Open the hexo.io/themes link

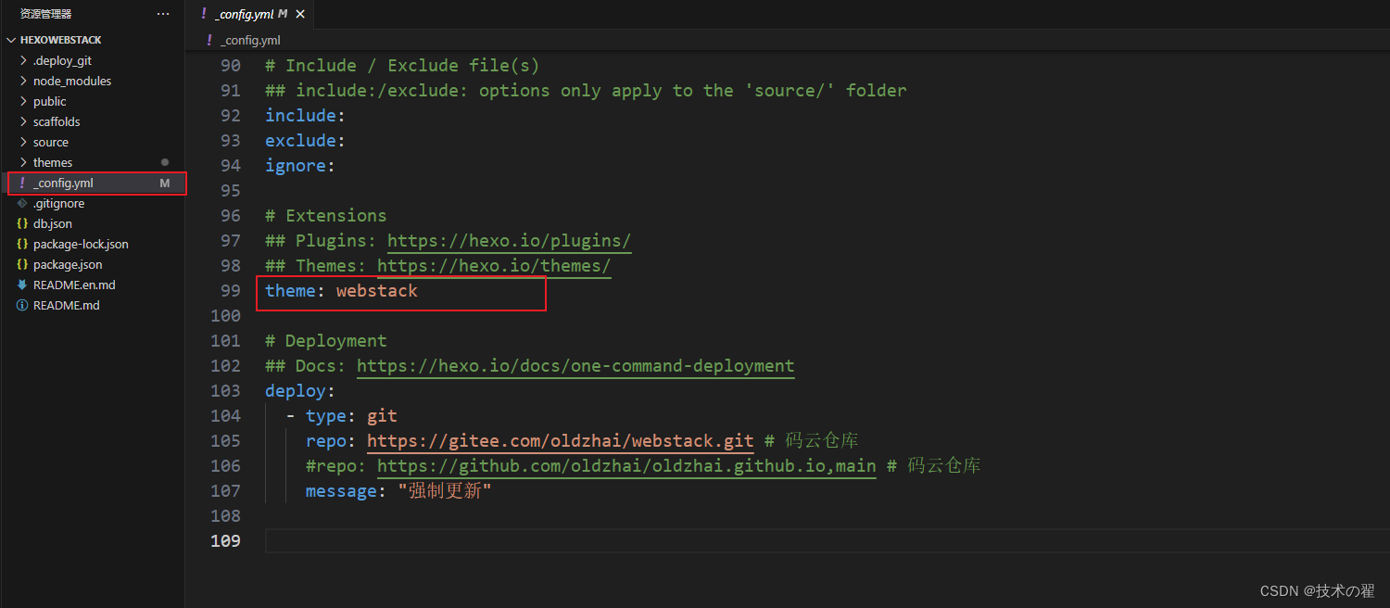pos(494,265)
